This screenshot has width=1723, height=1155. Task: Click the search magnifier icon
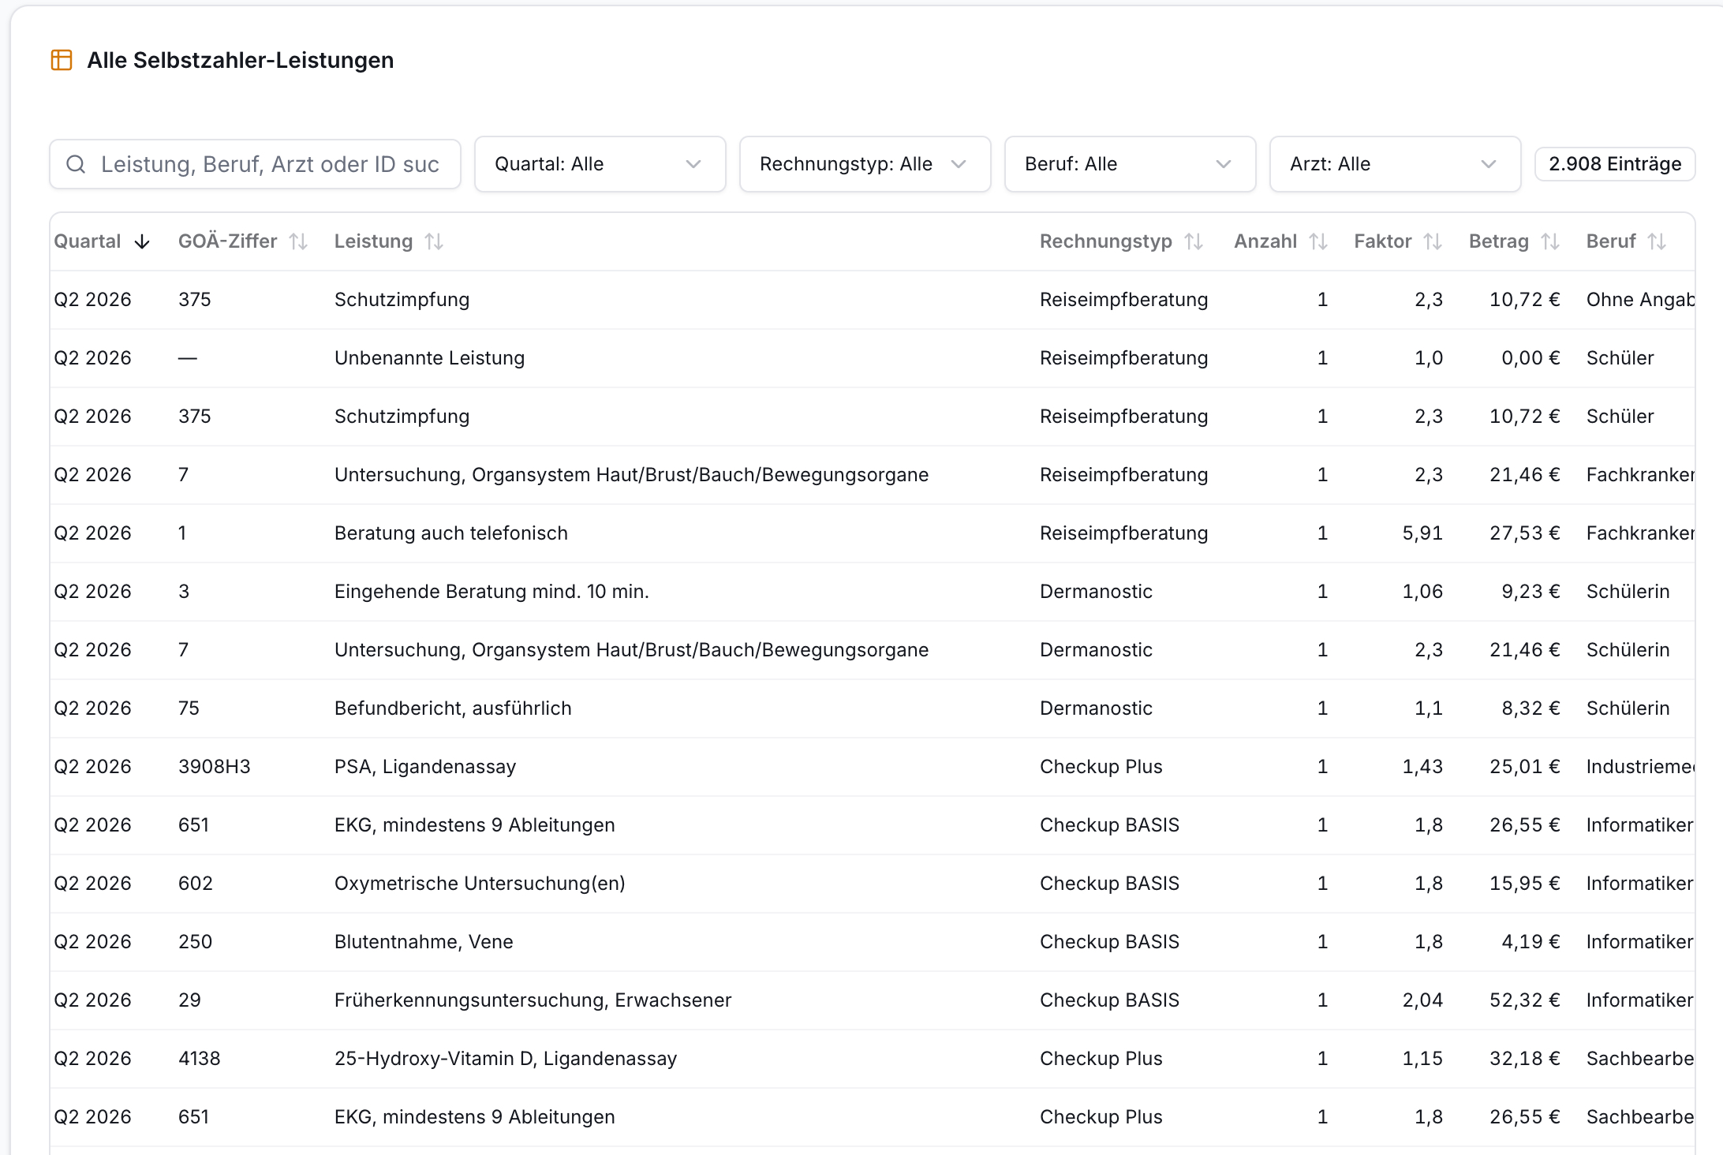76,164
